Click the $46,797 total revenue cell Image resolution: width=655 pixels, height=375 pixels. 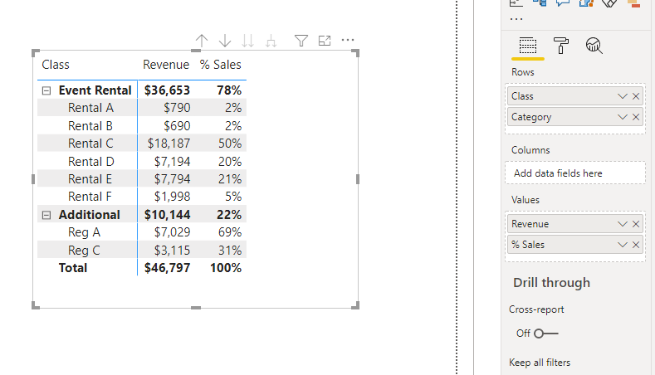167,268
